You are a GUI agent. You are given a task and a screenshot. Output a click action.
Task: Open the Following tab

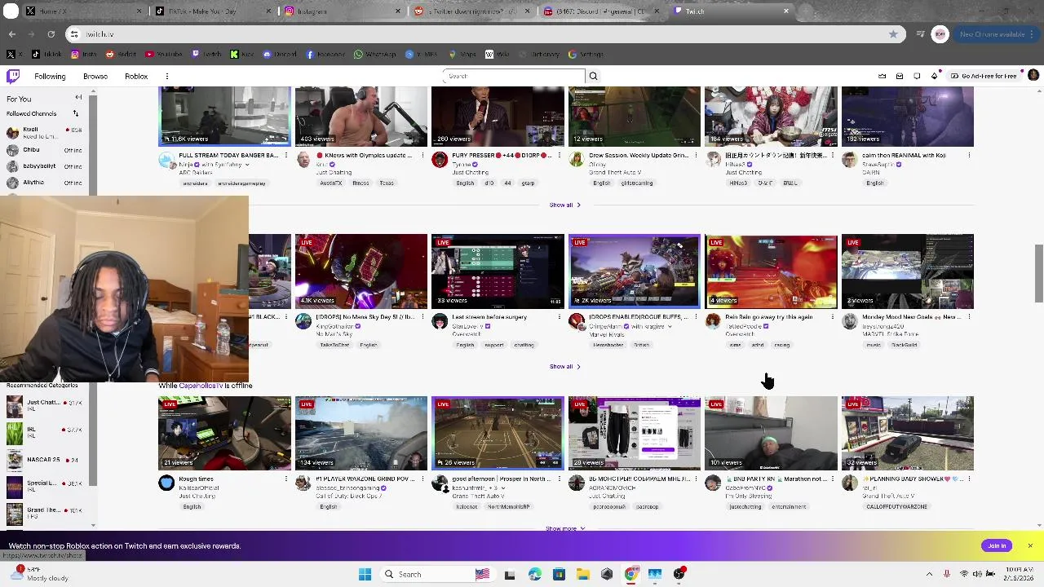[50, 76]
